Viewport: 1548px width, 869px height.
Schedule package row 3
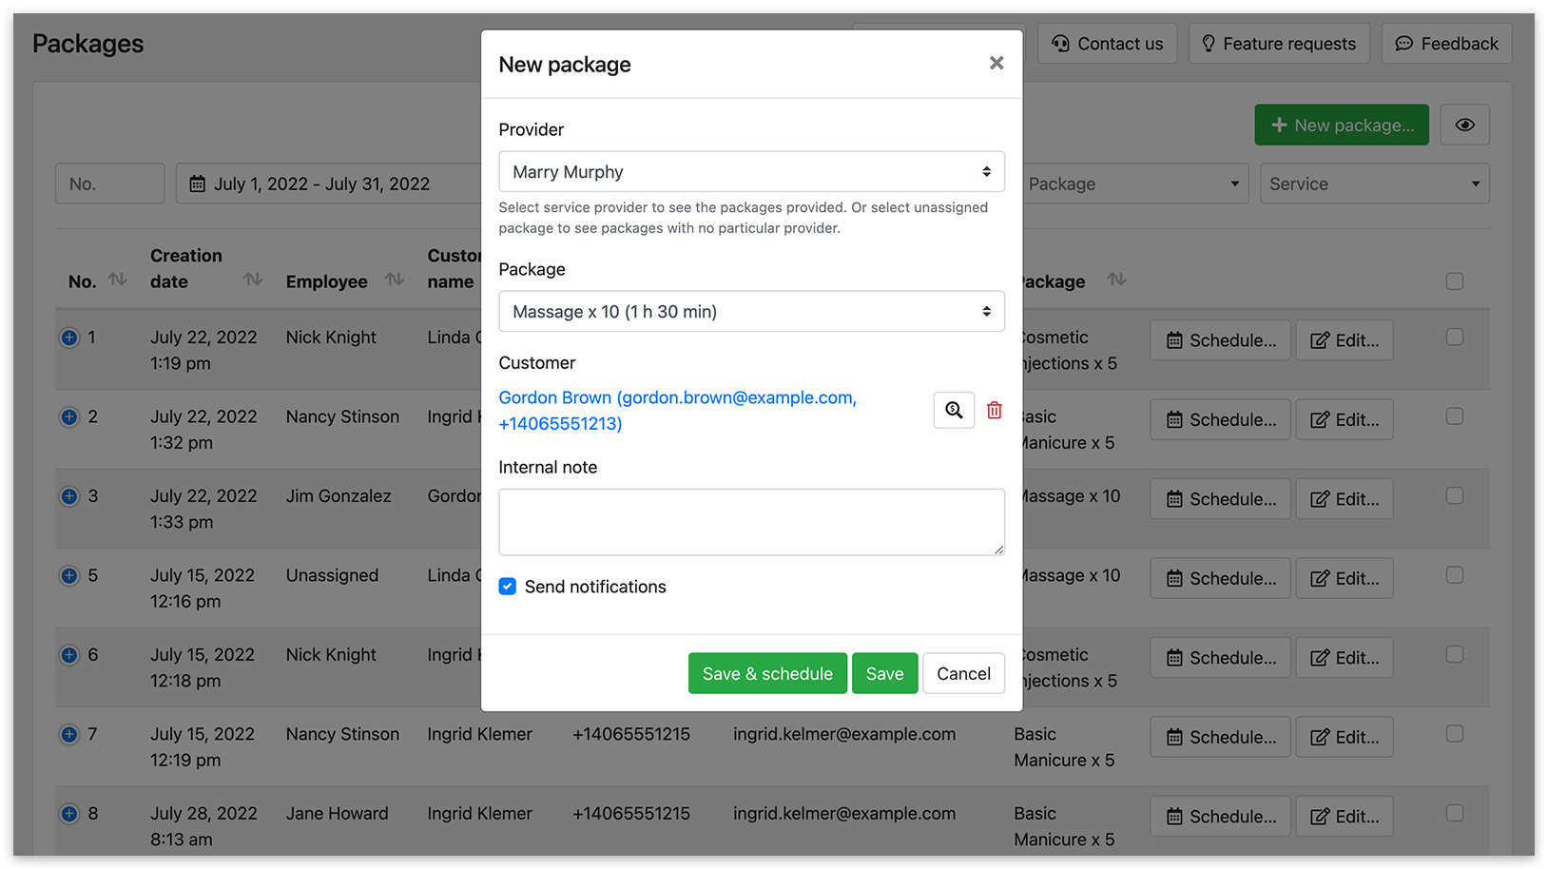(x=1221, y=499)
